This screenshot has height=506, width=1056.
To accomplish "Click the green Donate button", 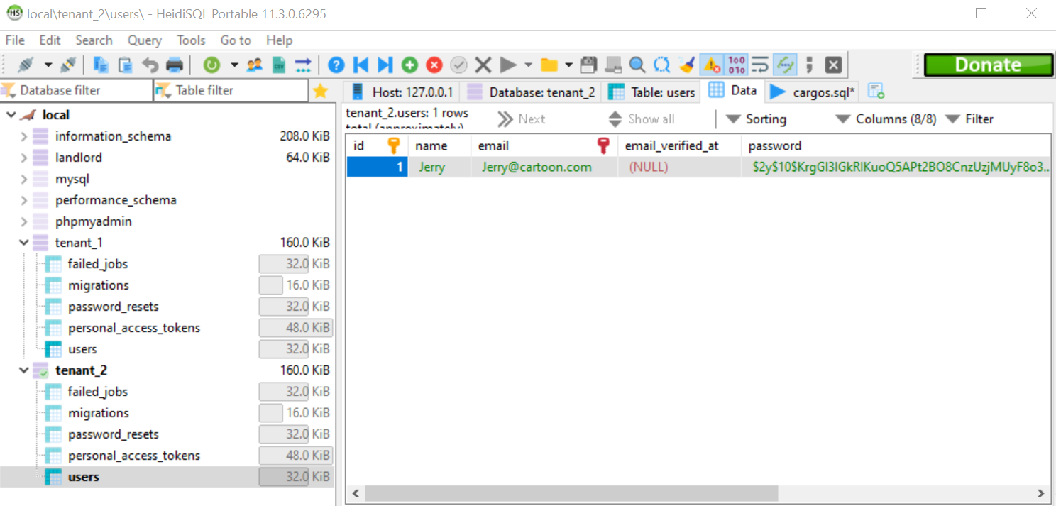I will pyautogui.click(x=989, y=65).
